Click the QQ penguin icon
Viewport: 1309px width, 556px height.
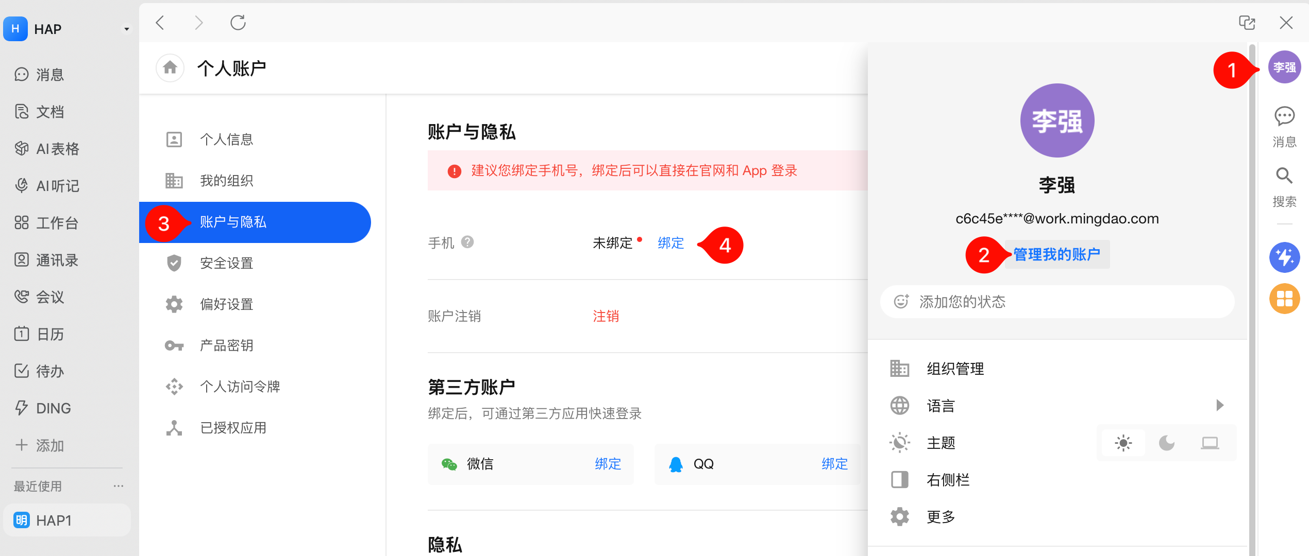[x=676, y=464]
